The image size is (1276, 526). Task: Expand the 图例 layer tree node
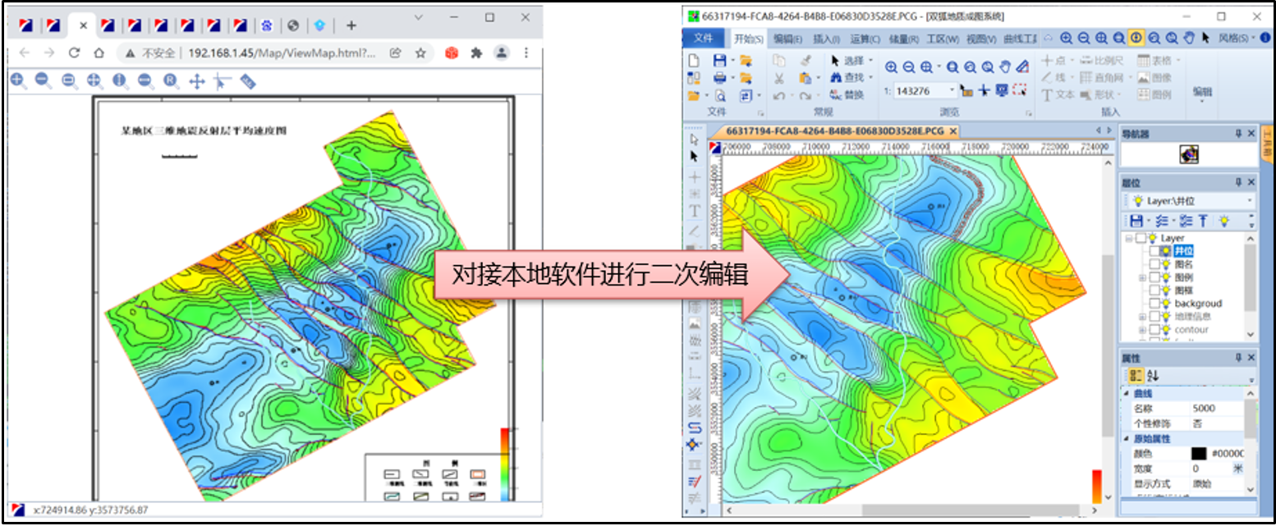(x=1141, y=277)
